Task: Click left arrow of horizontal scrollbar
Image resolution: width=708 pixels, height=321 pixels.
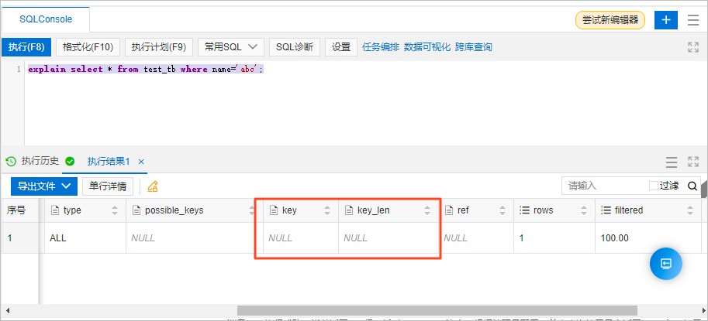Action: pos(8,311)
